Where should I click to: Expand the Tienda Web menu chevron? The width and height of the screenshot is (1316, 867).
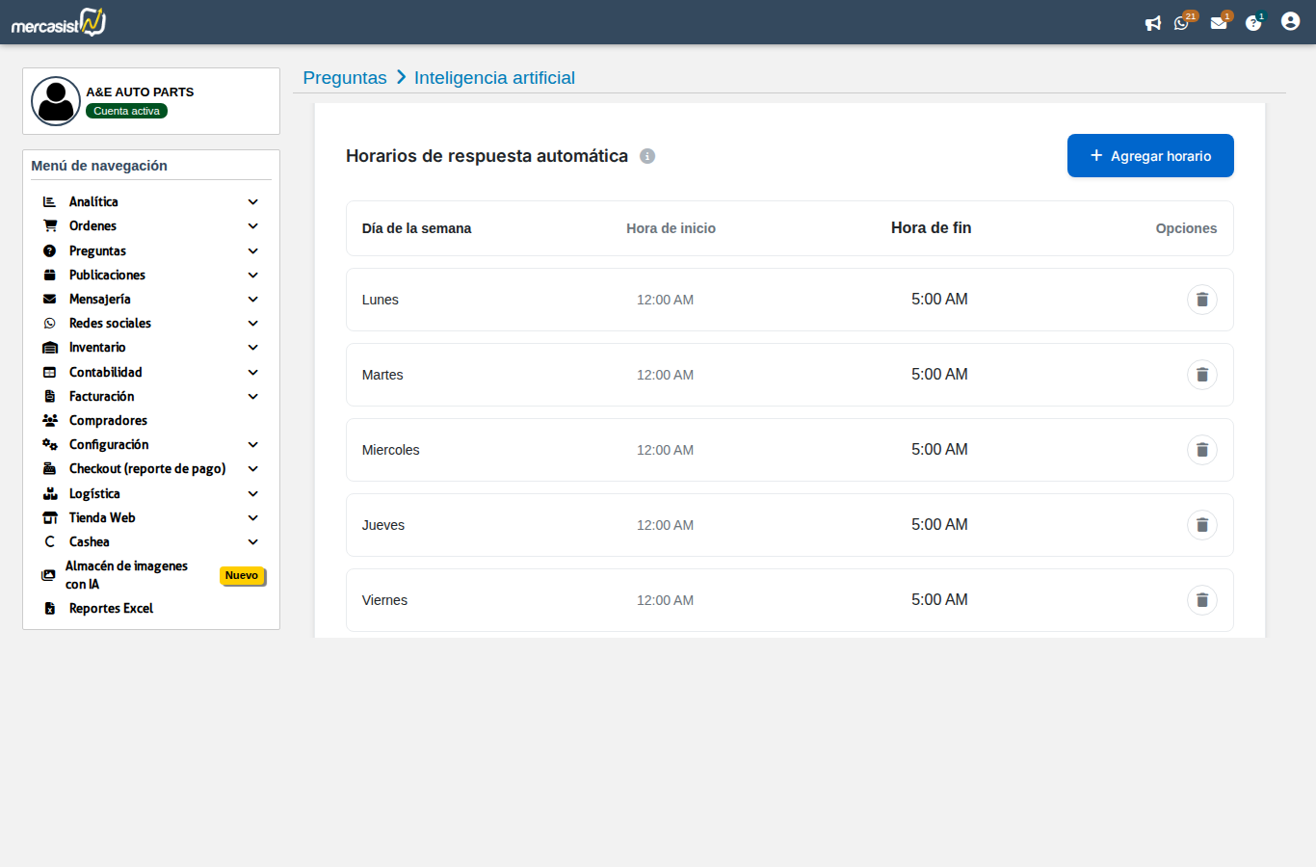(x=252, y=518)
